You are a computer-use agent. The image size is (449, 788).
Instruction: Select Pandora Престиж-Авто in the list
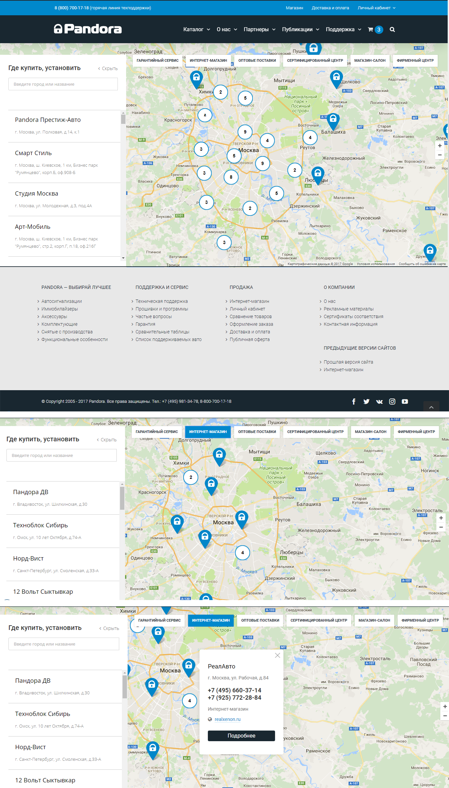tap(64, 126)
